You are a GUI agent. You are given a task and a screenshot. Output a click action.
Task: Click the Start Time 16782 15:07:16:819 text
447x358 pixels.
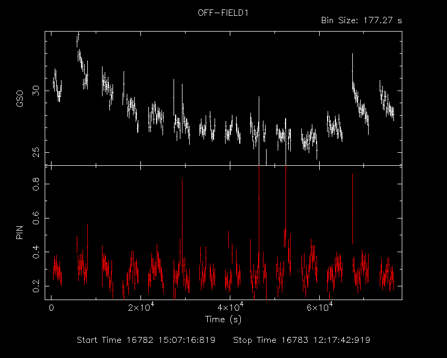click(146, 340)
